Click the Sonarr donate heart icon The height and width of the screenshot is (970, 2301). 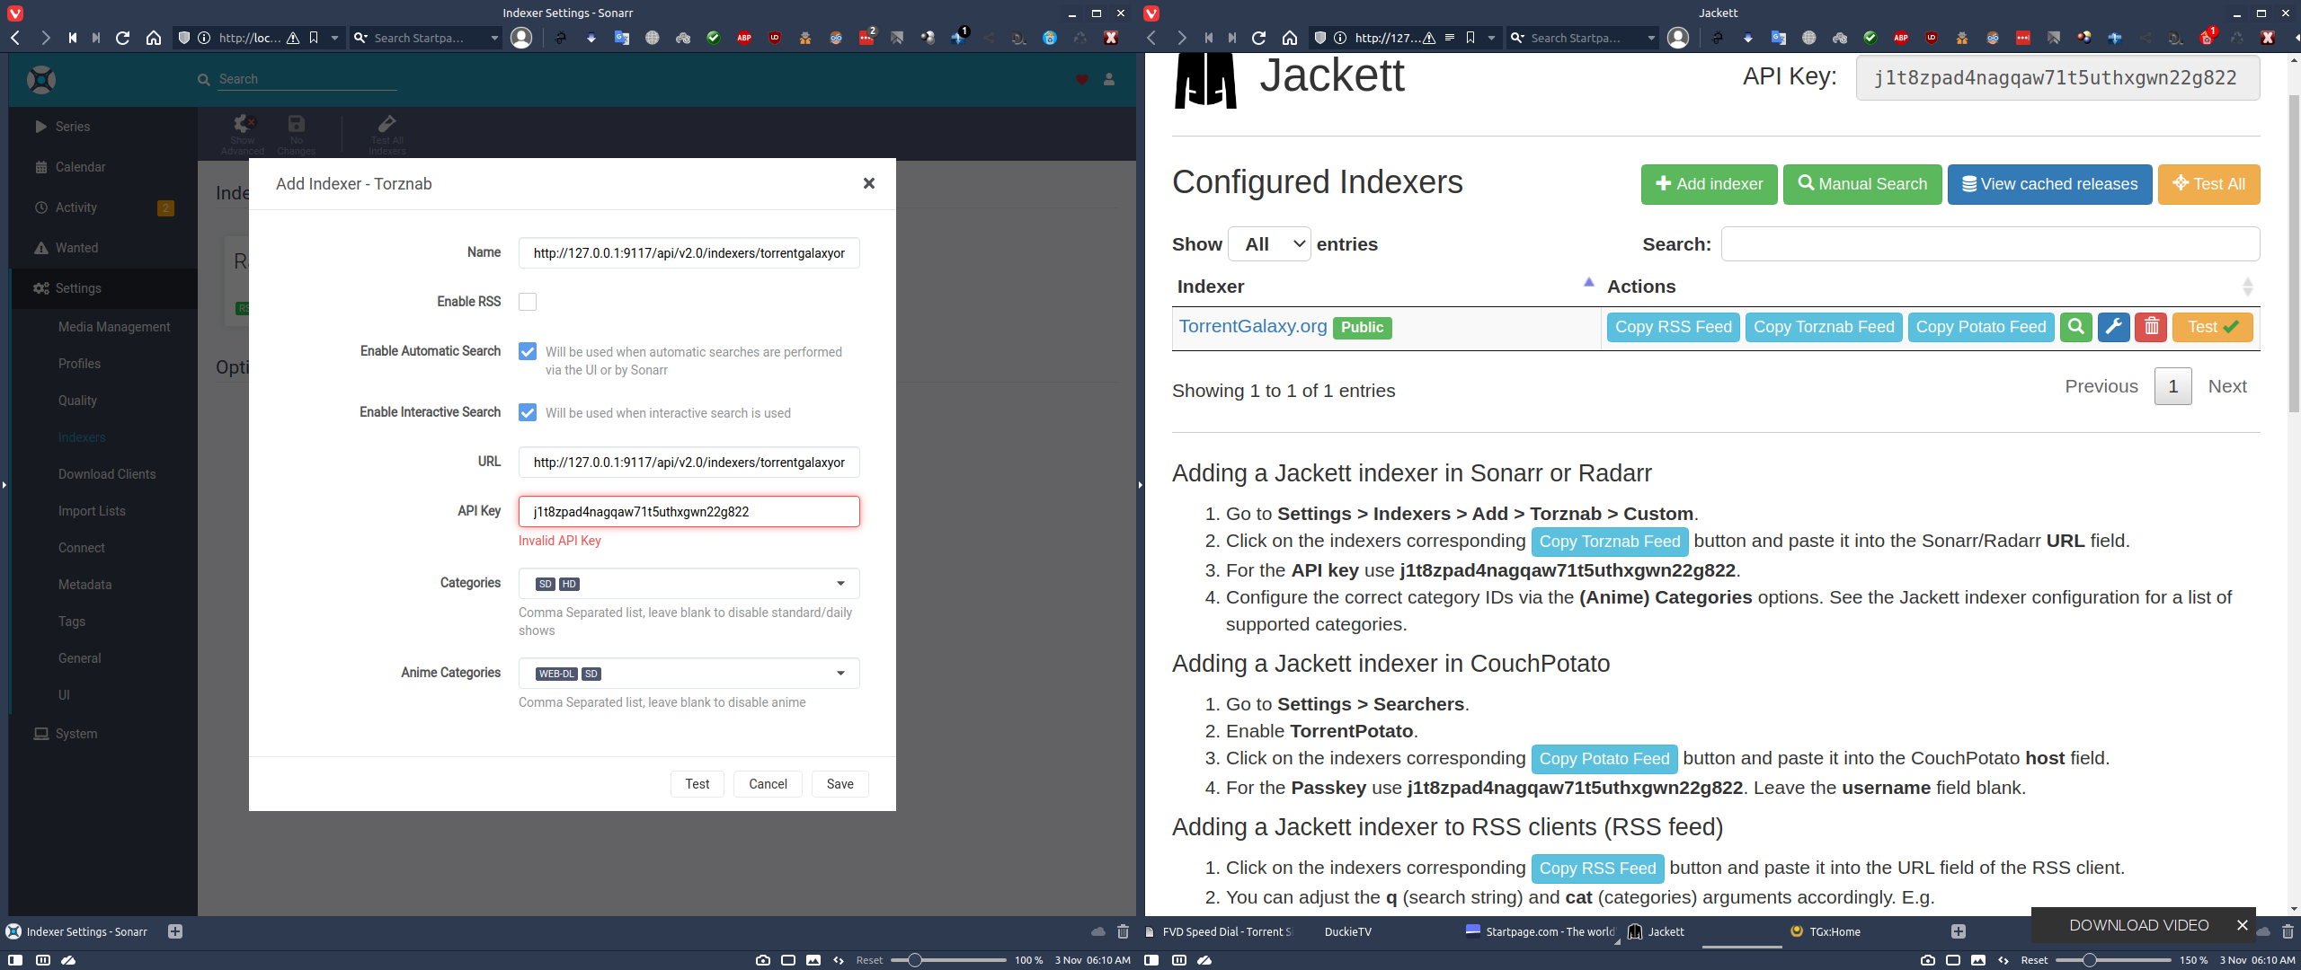(x=1082, y=79)
